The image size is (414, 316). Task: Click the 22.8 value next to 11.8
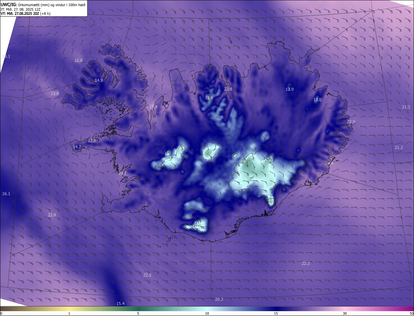[x=228, y=89]
